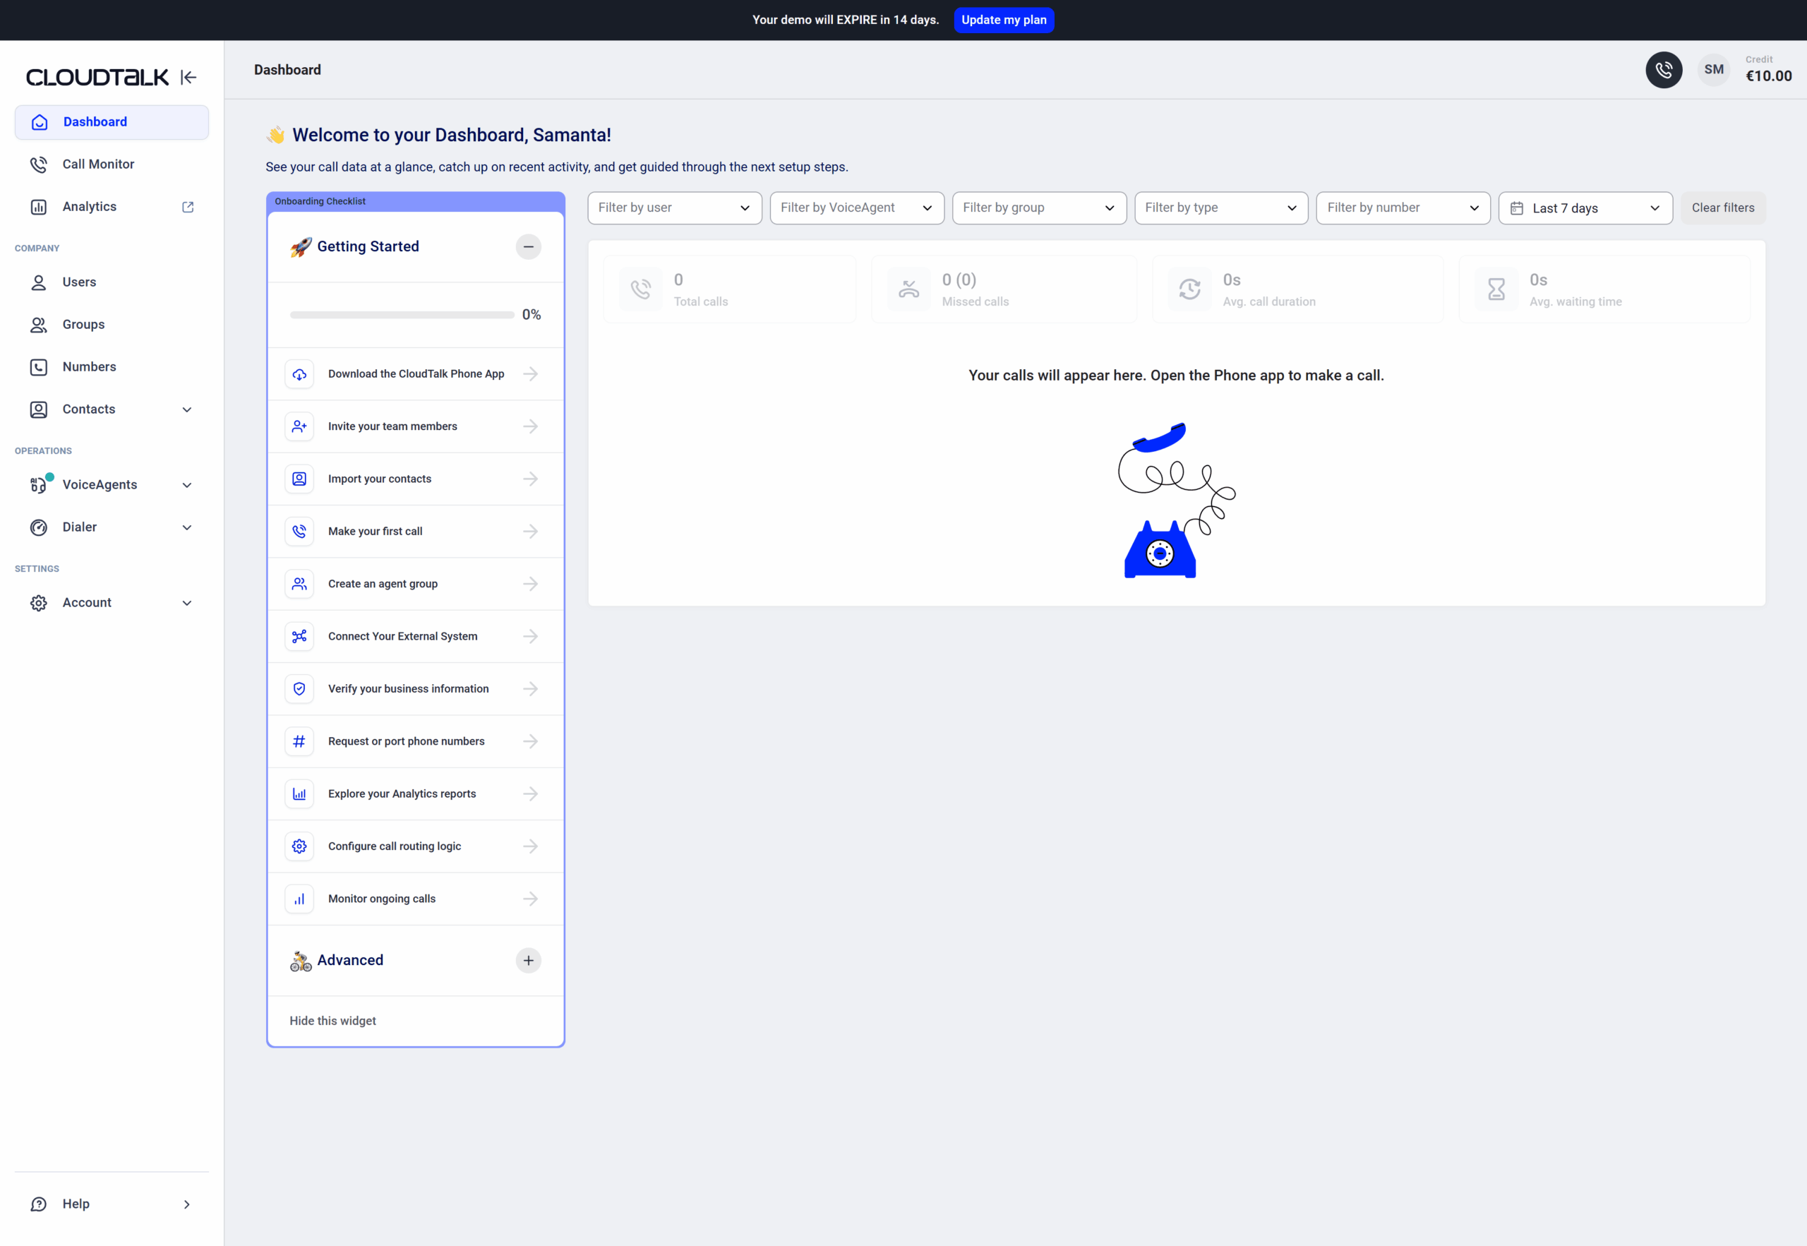This screenshot has width=1807, height=1246.
Task: Open the SM user avatar menu
Action: [x=1713, y=71]
